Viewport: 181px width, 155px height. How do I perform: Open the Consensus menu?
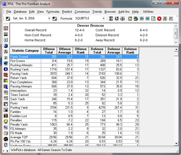[x=82, y=12]
